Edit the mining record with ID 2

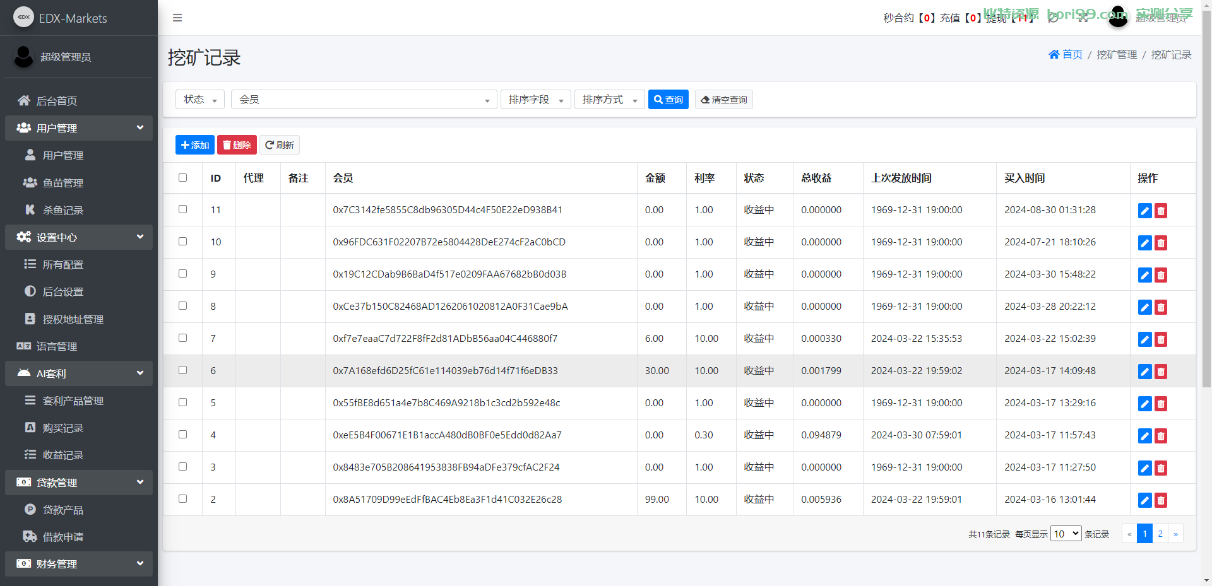click(1144, 500)
